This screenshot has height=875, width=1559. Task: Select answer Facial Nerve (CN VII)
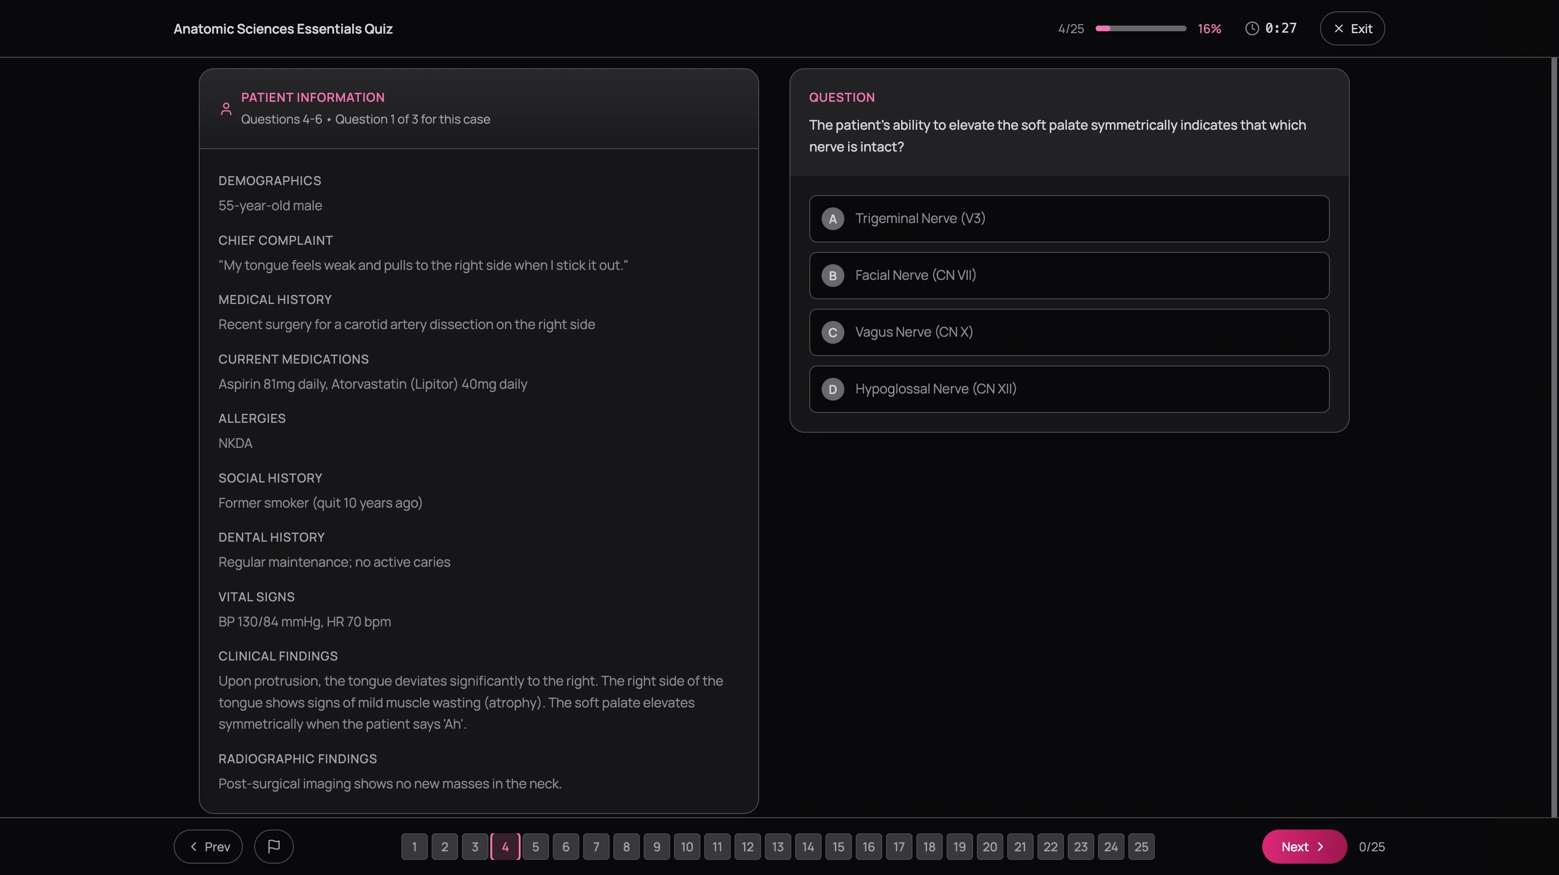1069,276
